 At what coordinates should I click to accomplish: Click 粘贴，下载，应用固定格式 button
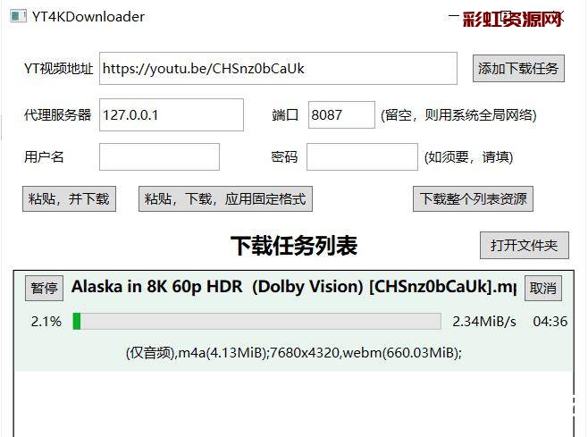pos(225,198)
